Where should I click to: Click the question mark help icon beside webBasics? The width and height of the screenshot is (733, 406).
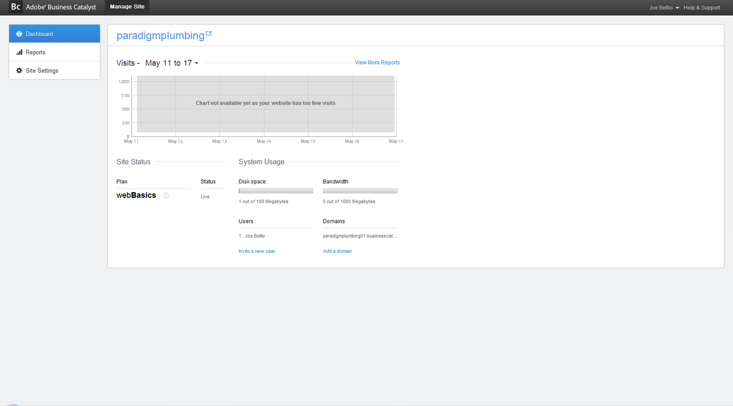coord(165,196)
